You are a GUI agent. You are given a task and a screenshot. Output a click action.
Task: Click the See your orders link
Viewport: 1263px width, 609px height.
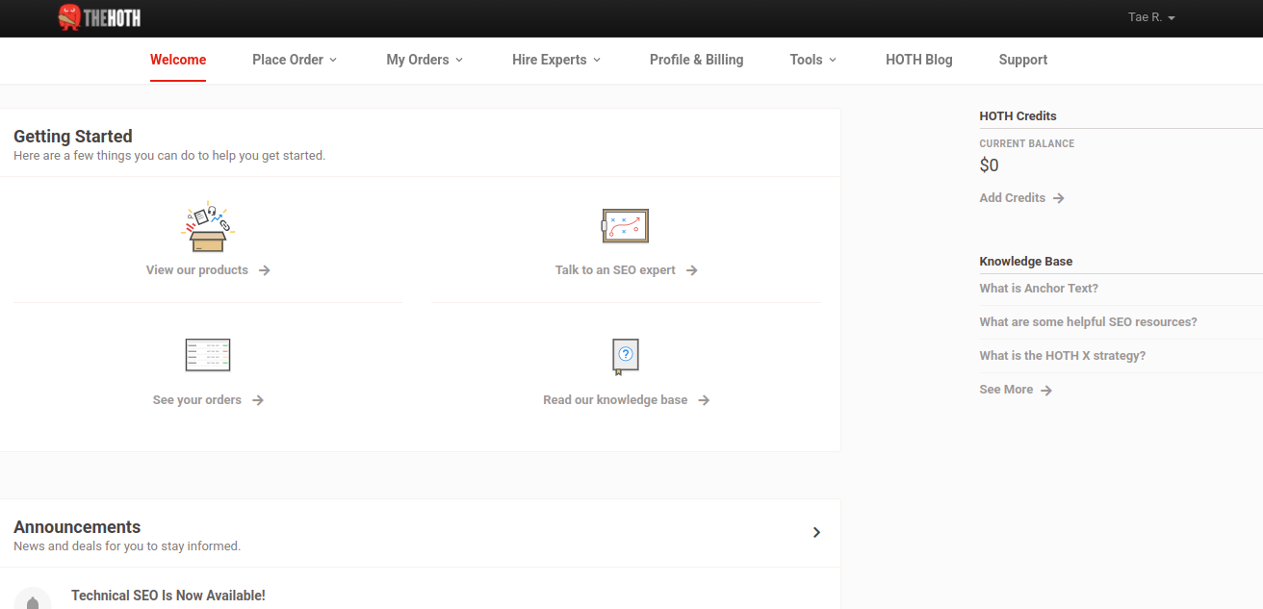[197, 400]
